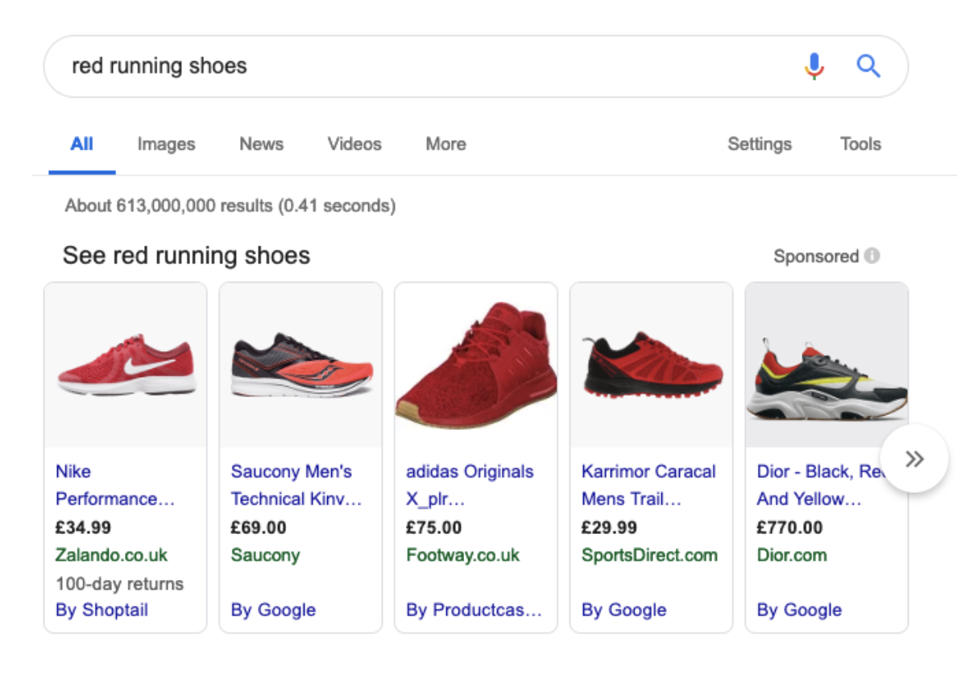Click the adidas Originals red shoe image

(475, 362)
